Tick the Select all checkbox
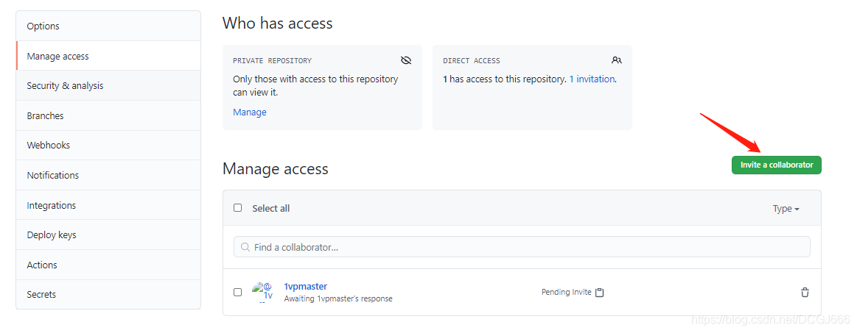The image size is (857, 333). pyautogui.click(x=238, y=207)
